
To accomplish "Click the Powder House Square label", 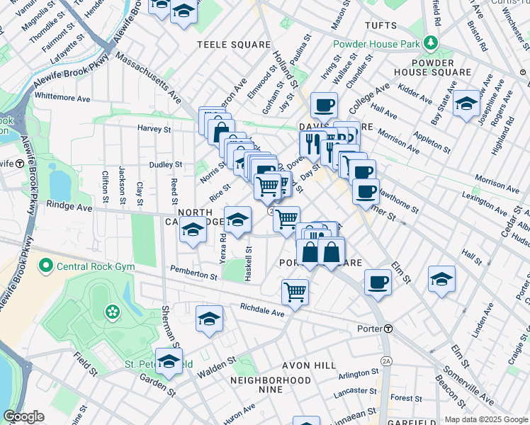I will pyautogui.click(x=433, y=67).
